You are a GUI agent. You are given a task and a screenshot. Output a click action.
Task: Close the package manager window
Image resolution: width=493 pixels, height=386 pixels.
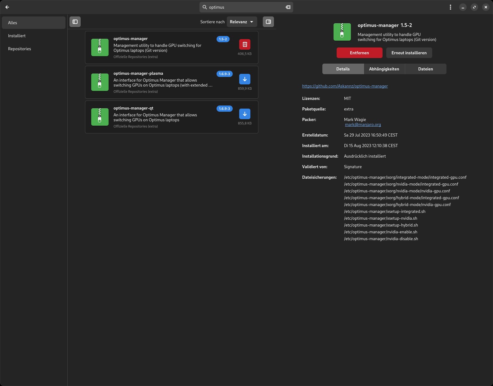486,7
